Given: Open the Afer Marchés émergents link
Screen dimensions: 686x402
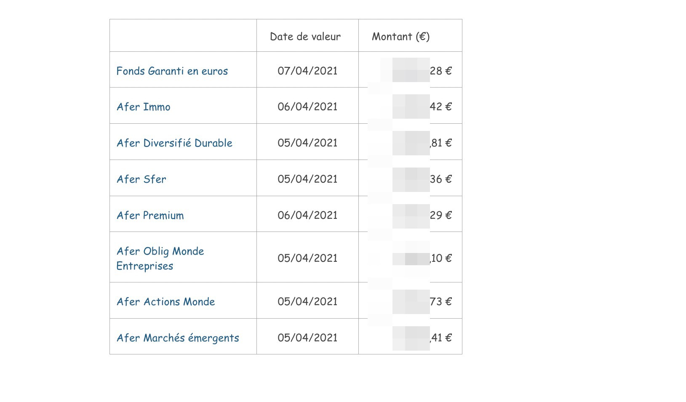Looking at the screenshot, I should [178, 338].
